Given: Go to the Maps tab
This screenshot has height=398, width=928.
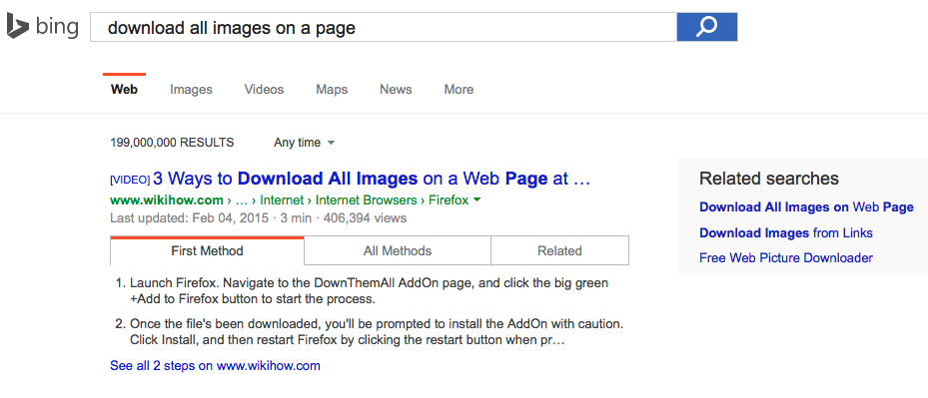Looking at the screenshot, I should tap(332, 90).
